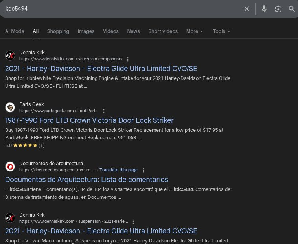Image resolution: width=298 pixels, height=244 pixels.
Task: Open three-dot menu for first Dennis Kirk result
Action: 128,59
